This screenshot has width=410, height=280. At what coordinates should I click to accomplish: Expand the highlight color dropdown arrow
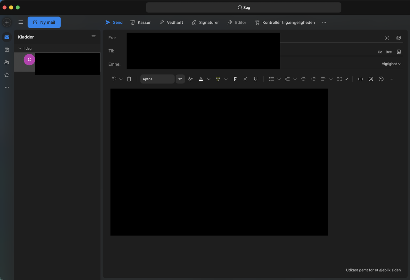pos(226,79)
